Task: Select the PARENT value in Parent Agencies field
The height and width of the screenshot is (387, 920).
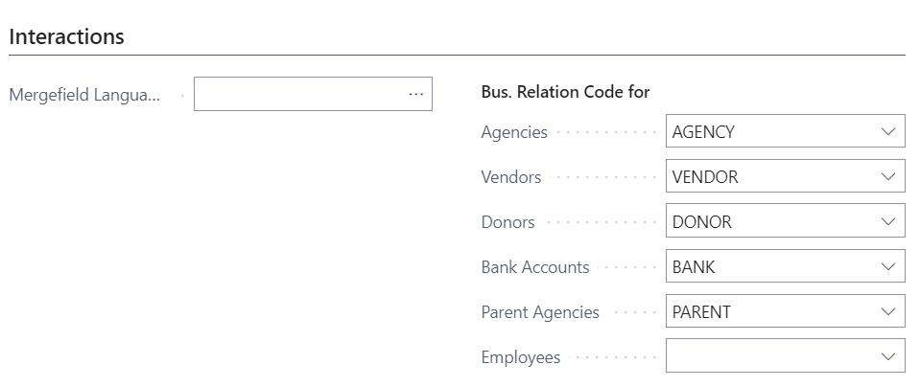Action: (701, 312)
